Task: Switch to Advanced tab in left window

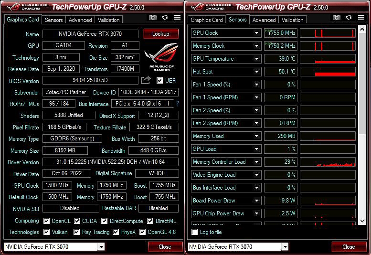Action: (80, 20)
